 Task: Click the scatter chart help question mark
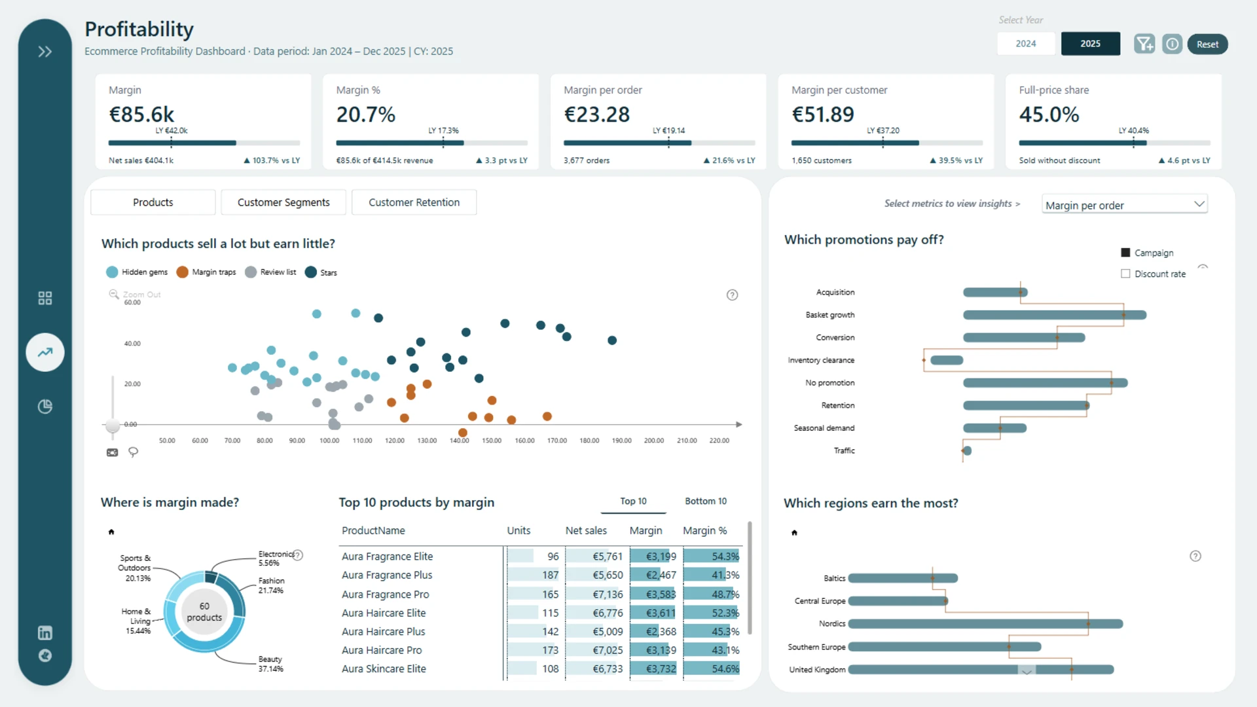[x=732, y=295]
